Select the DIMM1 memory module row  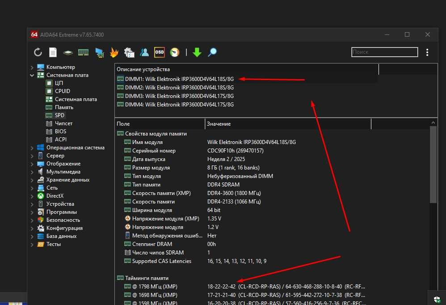tap(247, 79)
